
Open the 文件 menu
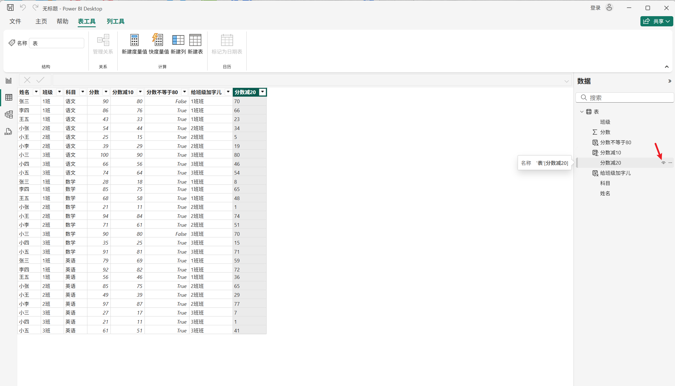15,22
